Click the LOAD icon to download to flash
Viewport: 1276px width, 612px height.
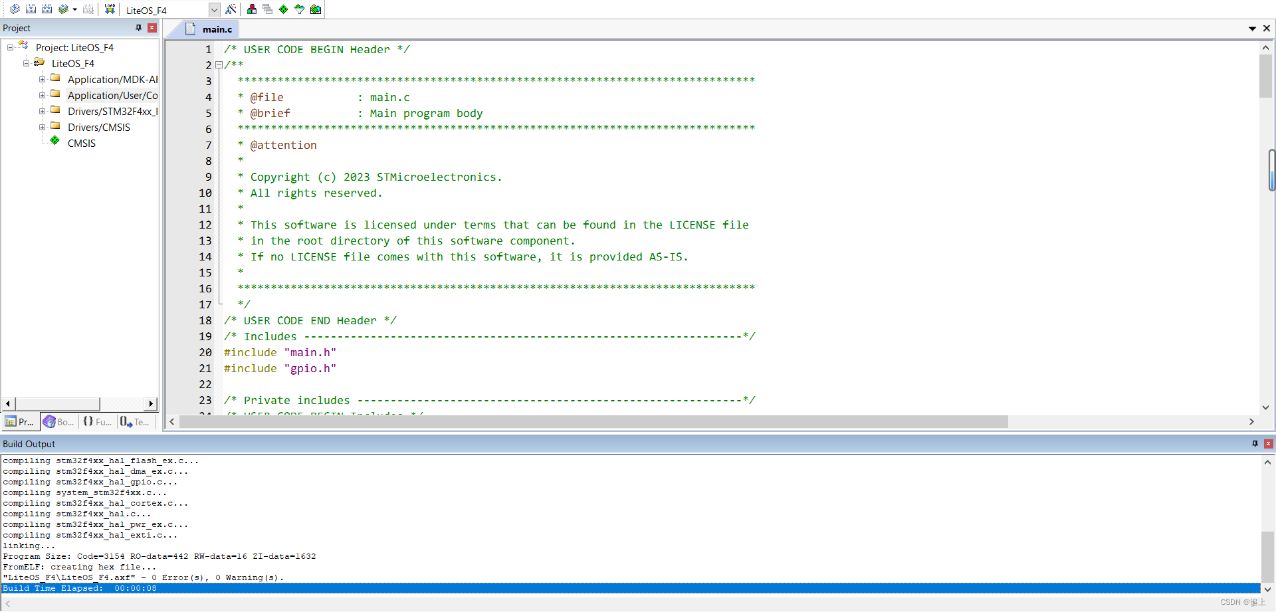(x=109, y=9)
